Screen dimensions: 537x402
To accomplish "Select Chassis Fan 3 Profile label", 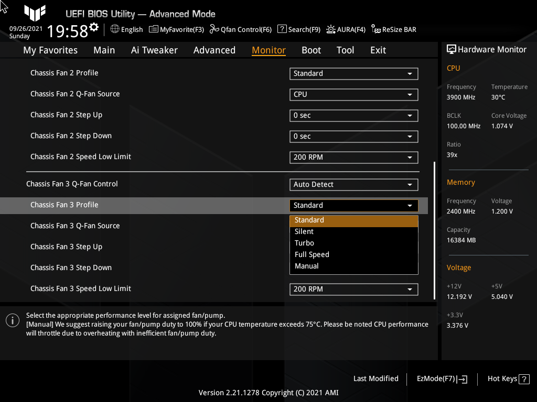I will 65,205.
